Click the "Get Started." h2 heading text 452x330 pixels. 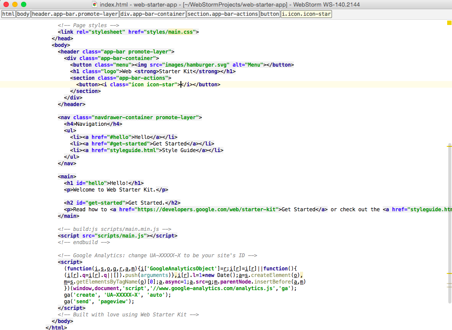pos(147,203)
